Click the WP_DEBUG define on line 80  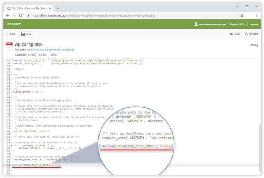pos(32,131)
